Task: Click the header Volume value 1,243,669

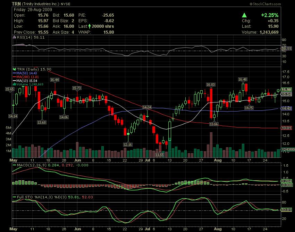Action: tap(269, 32)
